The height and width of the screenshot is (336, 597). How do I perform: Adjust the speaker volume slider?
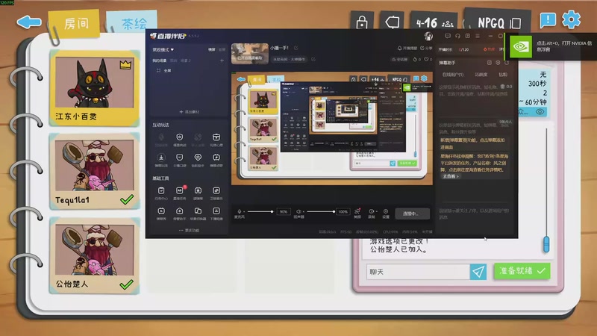click(321, 211)
